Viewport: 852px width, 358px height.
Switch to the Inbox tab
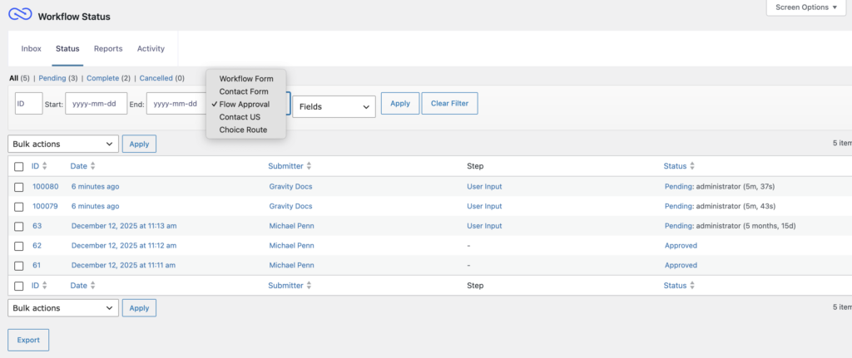tap(31, 49)
